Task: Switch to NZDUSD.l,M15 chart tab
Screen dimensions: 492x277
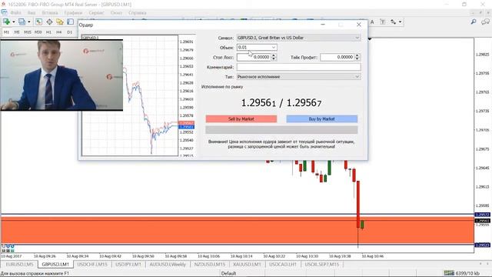Action: 210,265
